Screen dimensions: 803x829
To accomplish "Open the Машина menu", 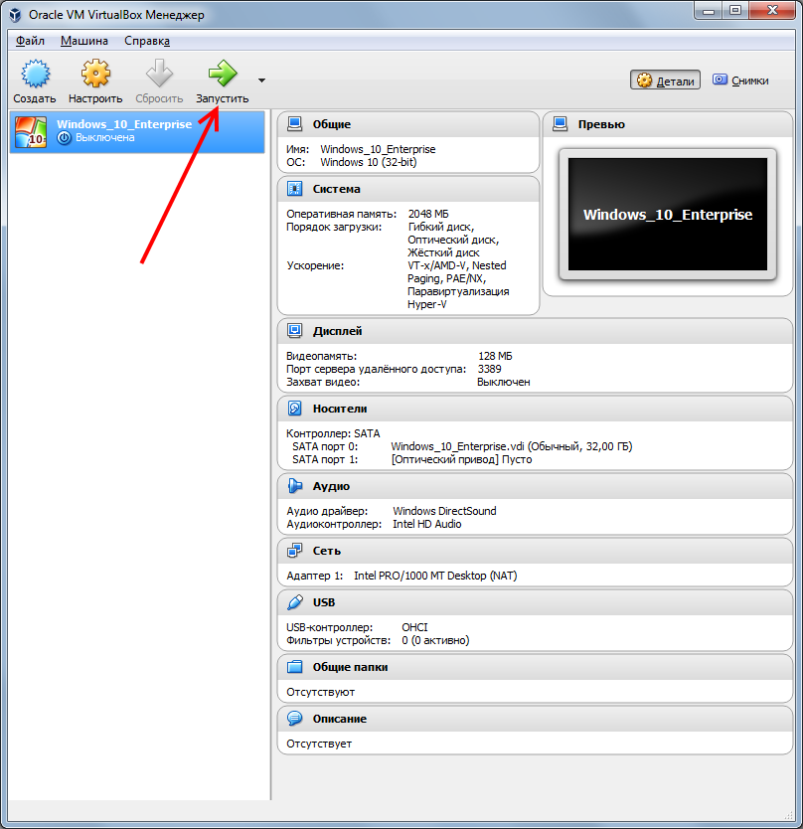I will coord(84,41).
